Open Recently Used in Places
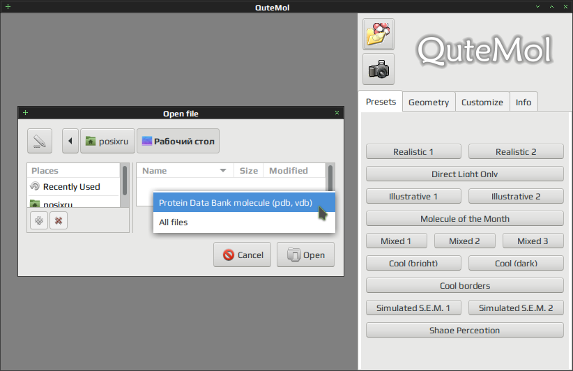Screen dimensions: 573x371 click(x=73, y=187)
